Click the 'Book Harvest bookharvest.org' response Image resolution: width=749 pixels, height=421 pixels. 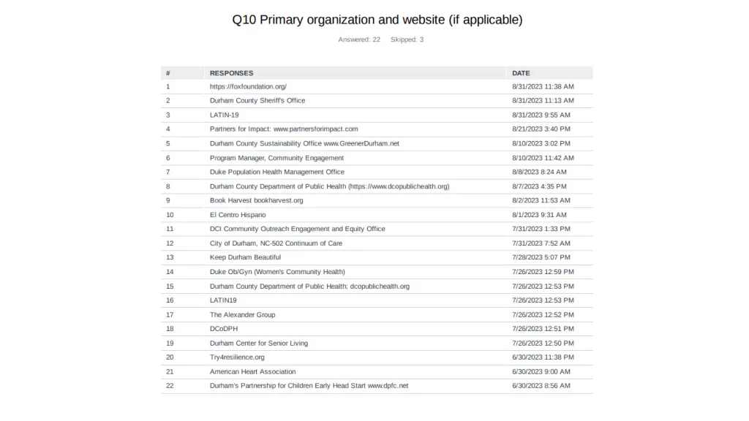pos(257,200)
